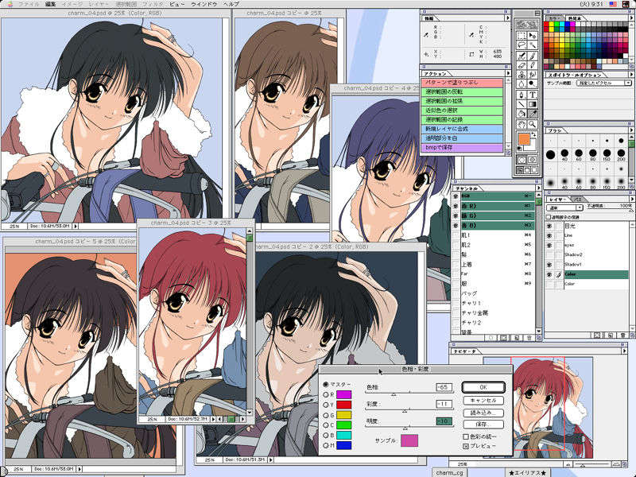Open Channels palette menu arrow
The height and width of the screenshot is (477, 636).
(538, 188)
